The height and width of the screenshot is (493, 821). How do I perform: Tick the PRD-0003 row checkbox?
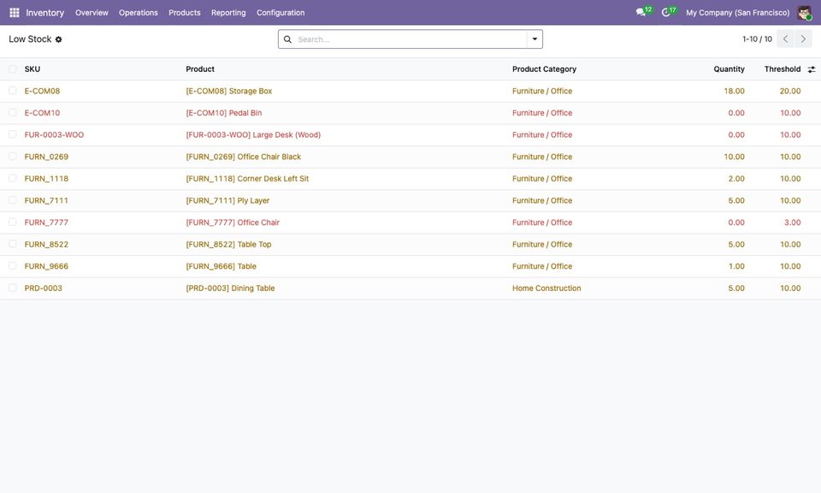click(x=13, y=288)
